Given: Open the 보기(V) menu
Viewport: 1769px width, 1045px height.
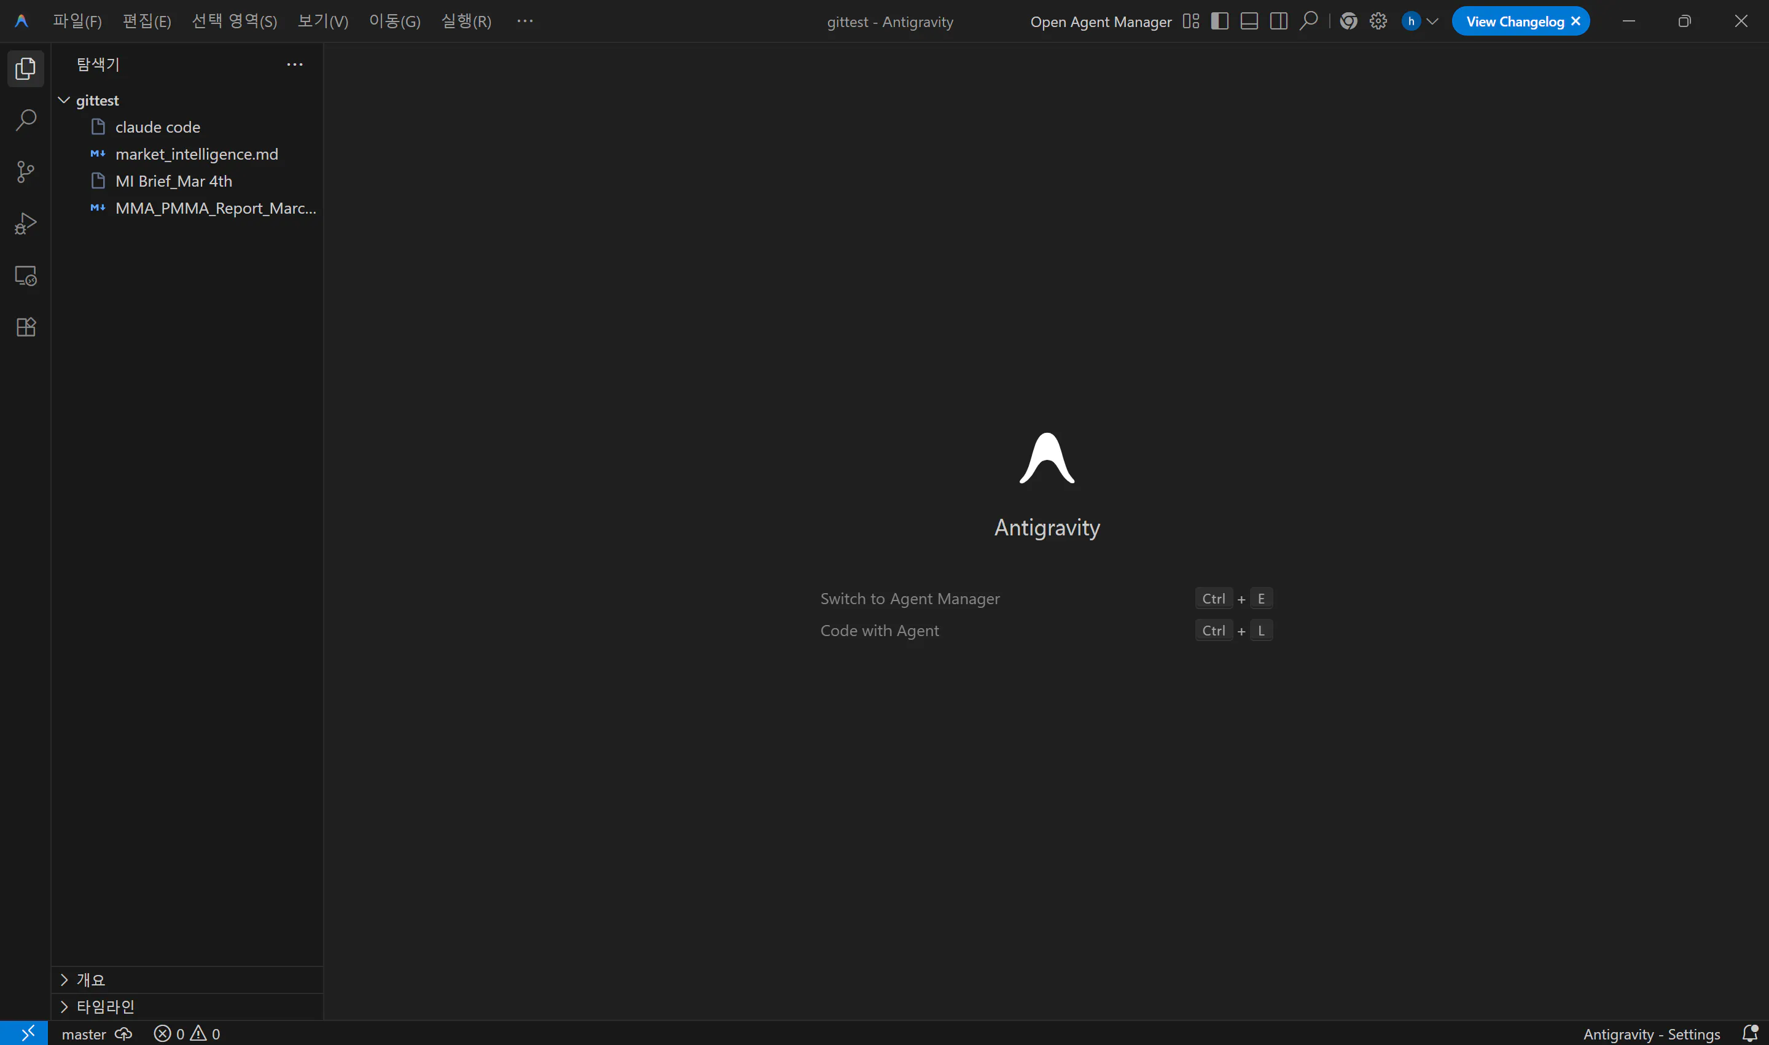Looking at the screenshot, I should [322, 21].
